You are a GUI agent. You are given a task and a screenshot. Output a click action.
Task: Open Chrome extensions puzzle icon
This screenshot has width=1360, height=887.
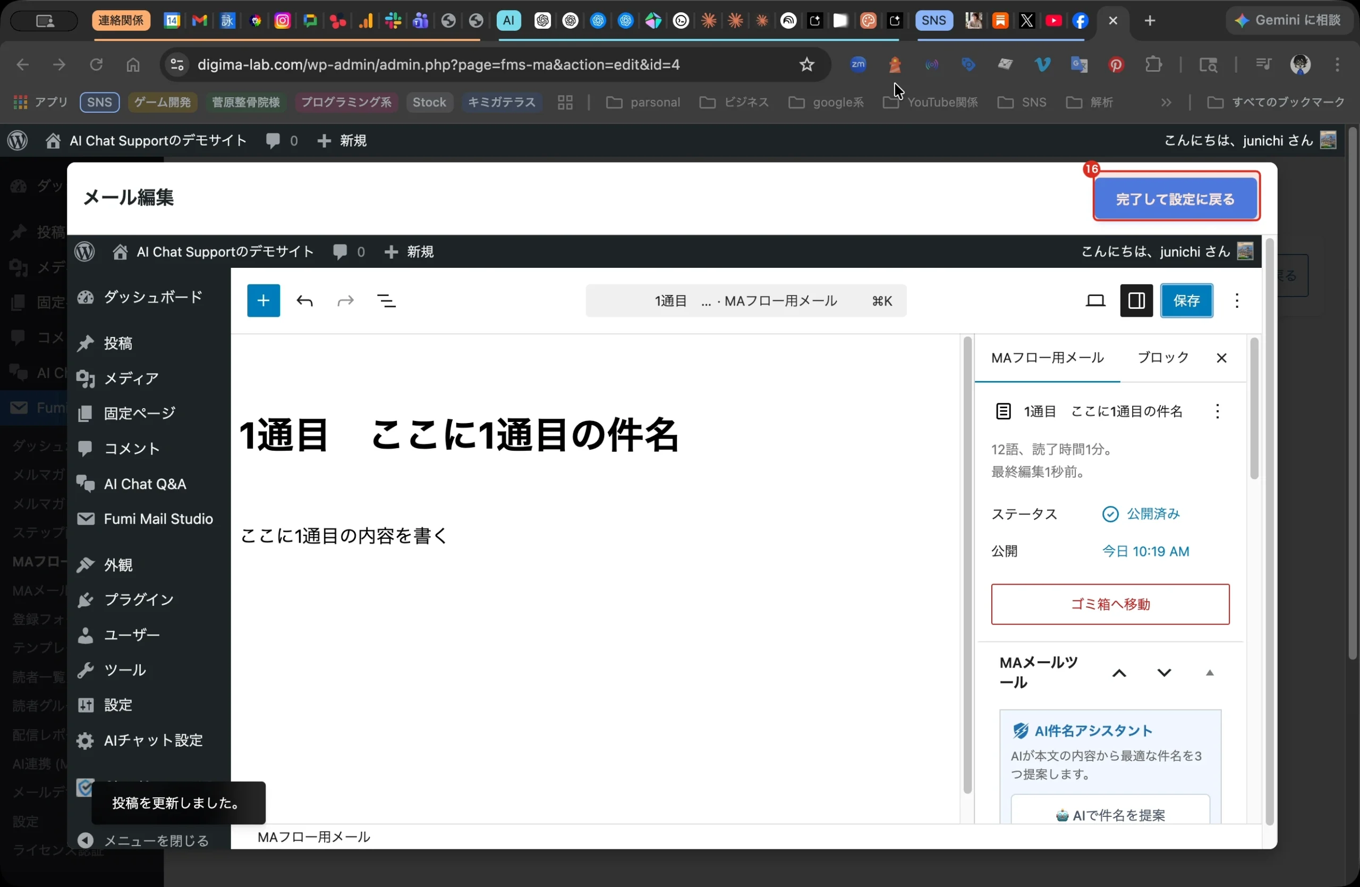click(1154, 65)
